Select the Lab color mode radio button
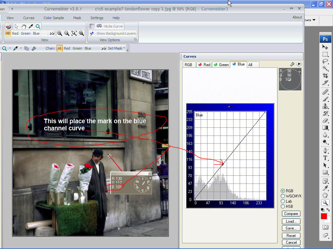The width and height of the screenshot is (333, 249). 283,201
